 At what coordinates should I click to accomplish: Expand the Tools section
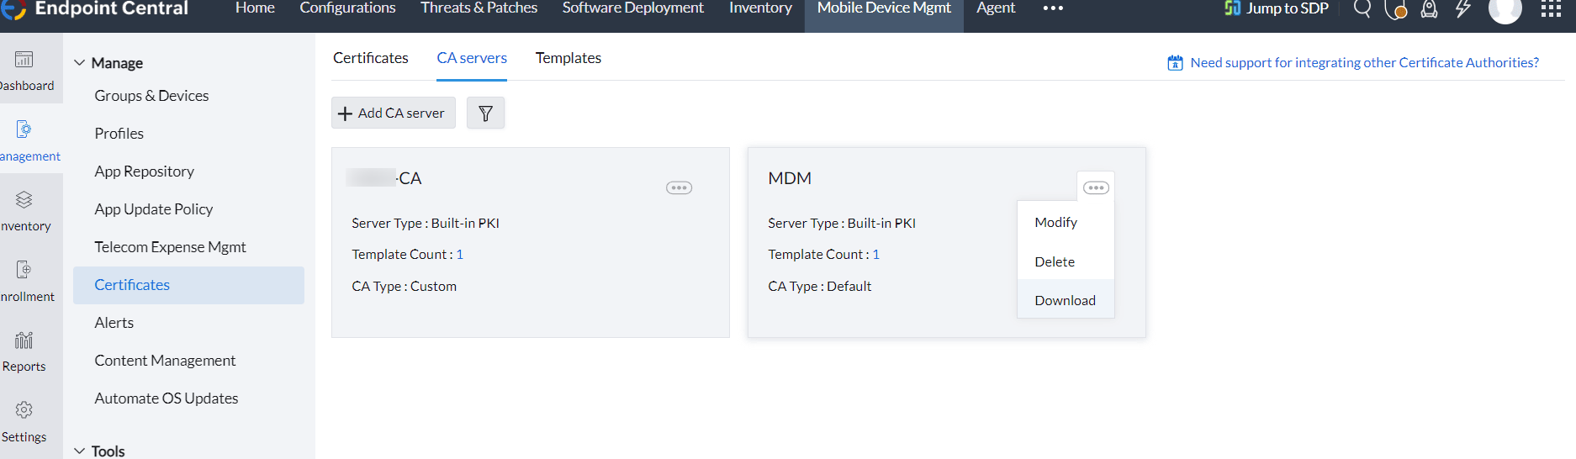(80, 451)
